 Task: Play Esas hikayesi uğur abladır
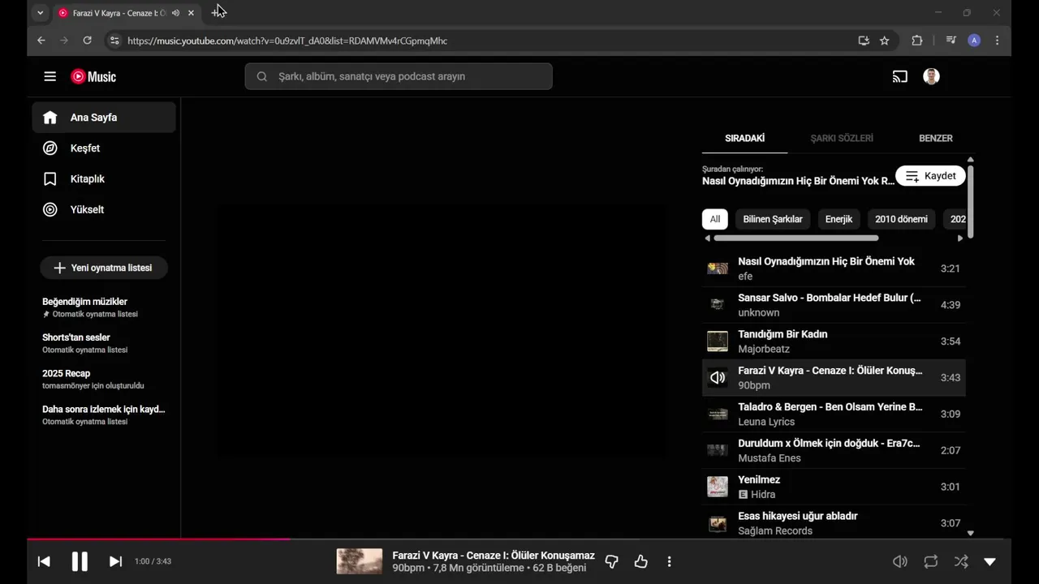(834, 523)
